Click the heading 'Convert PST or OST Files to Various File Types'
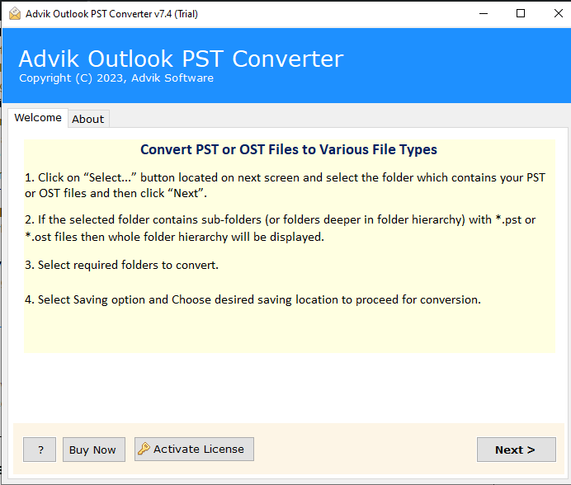This screenshot has height=485, width=571. [x=289, y=149]
